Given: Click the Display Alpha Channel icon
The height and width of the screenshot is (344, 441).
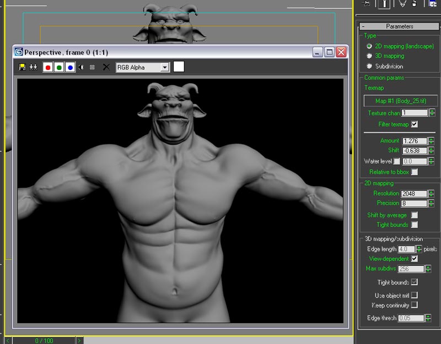Looking at the screenshot, I should click(82, 67).
